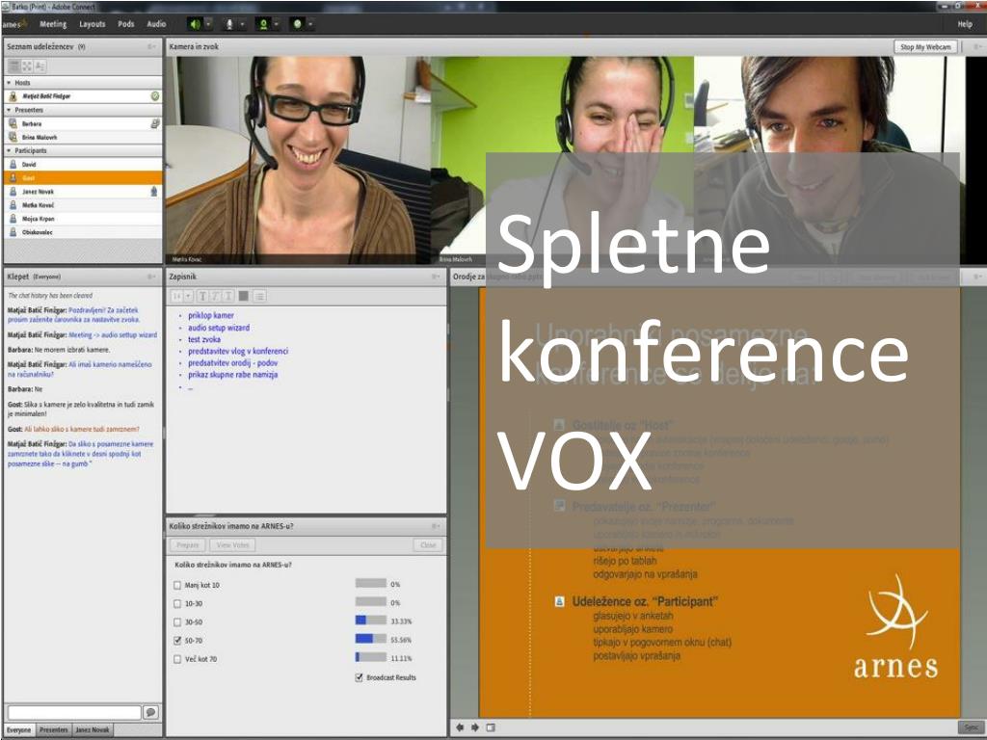This screenshot has height=740, width=987.
Task: Open Zapisnik pod options icon
Action: [x=436, y=277]
